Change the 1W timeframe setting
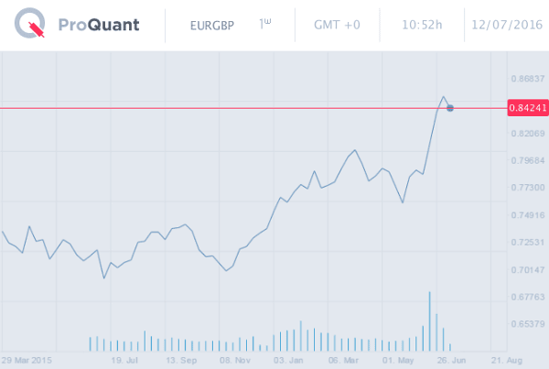549x369 pixels. tap(265, 23)
